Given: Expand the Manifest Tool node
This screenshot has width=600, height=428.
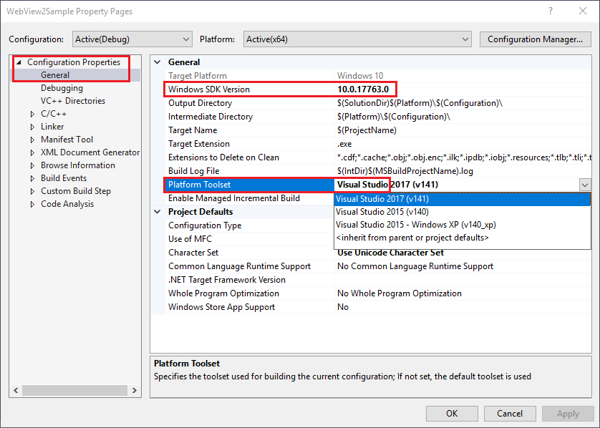Looking at the screenshot, I should (32, 139).
